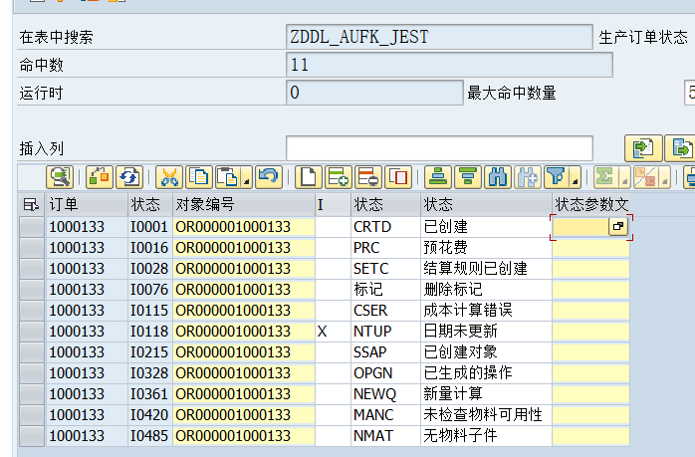695x457 pixels.
Task: Click first transfer icon beside insert column field
Action: pyautogui.click(x=643, y=148)
